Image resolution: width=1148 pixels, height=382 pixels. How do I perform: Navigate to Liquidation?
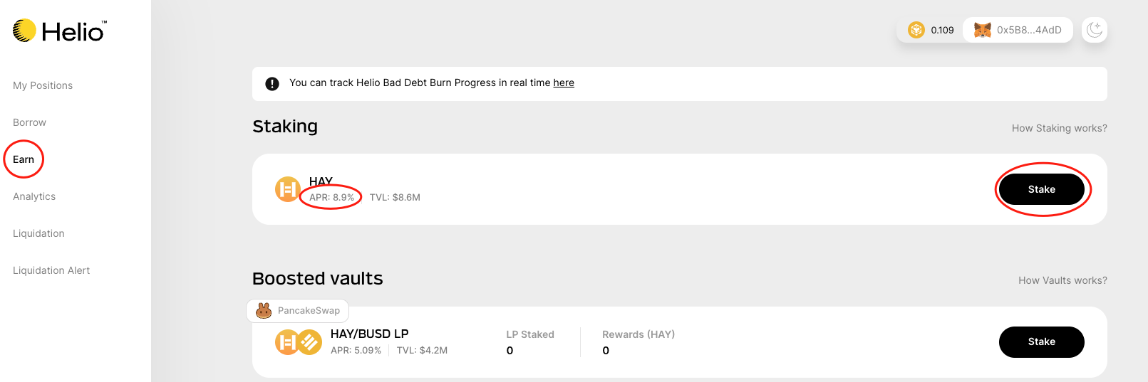38,233
